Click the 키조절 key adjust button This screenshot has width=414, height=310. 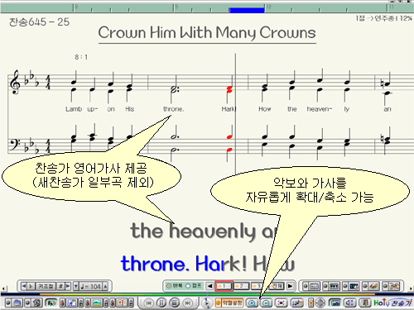point(46,286)
